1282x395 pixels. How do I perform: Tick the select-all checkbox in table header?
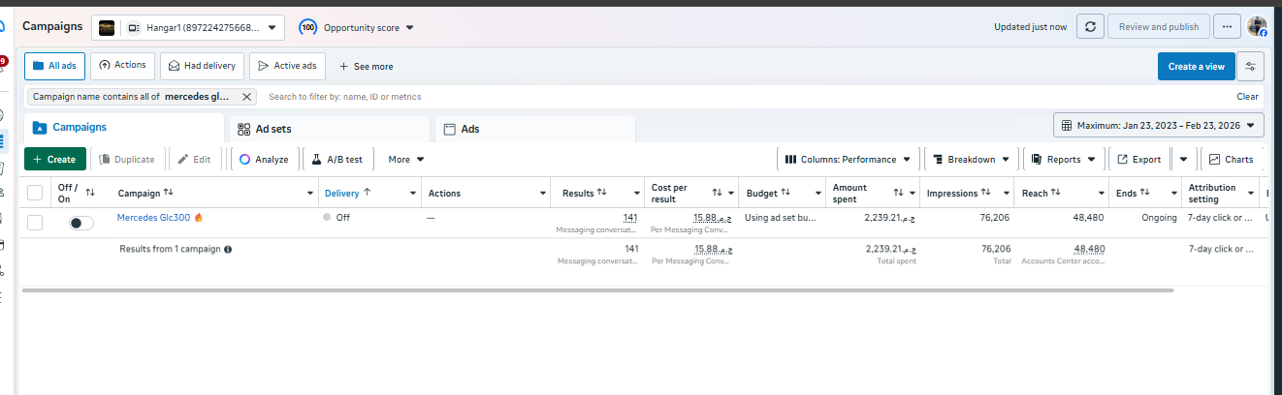click(35, 193)
